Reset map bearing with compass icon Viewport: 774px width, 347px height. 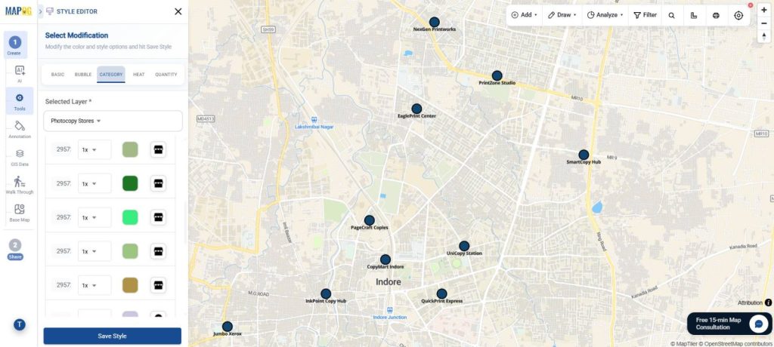tap(764, 36)
